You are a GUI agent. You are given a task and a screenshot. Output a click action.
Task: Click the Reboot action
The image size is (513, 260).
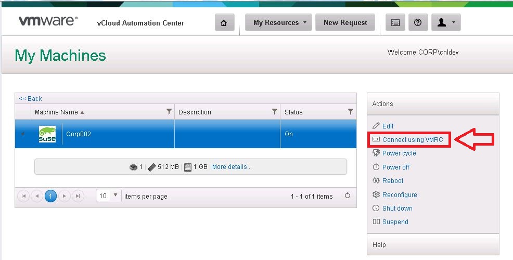tap(393, 181)
